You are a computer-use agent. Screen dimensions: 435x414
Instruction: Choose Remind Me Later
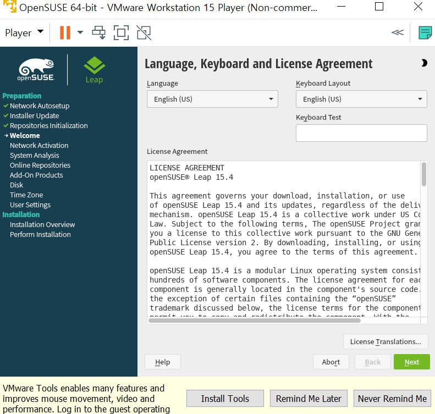click(309, 399)
